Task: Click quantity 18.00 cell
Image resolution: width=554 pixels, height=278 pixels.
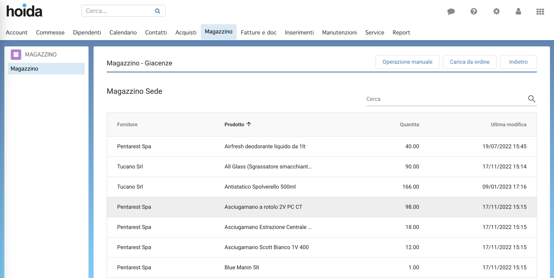Action: (x=412, y=227)
